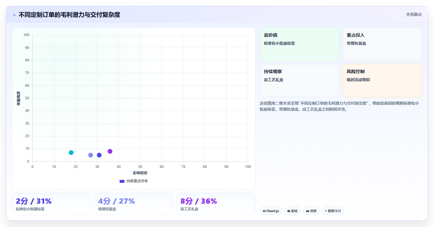Click 常规包装盒 caption under 4分 / 27%
The height and width of the screenshot is (227, 434).
[107, 209]
